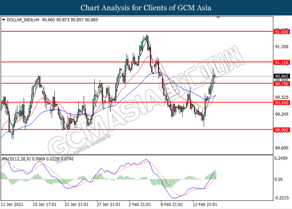Viewport: 292px width, 209px height.
Task: Click the 0.2459 MACD scale value
Action: point(281,158)
